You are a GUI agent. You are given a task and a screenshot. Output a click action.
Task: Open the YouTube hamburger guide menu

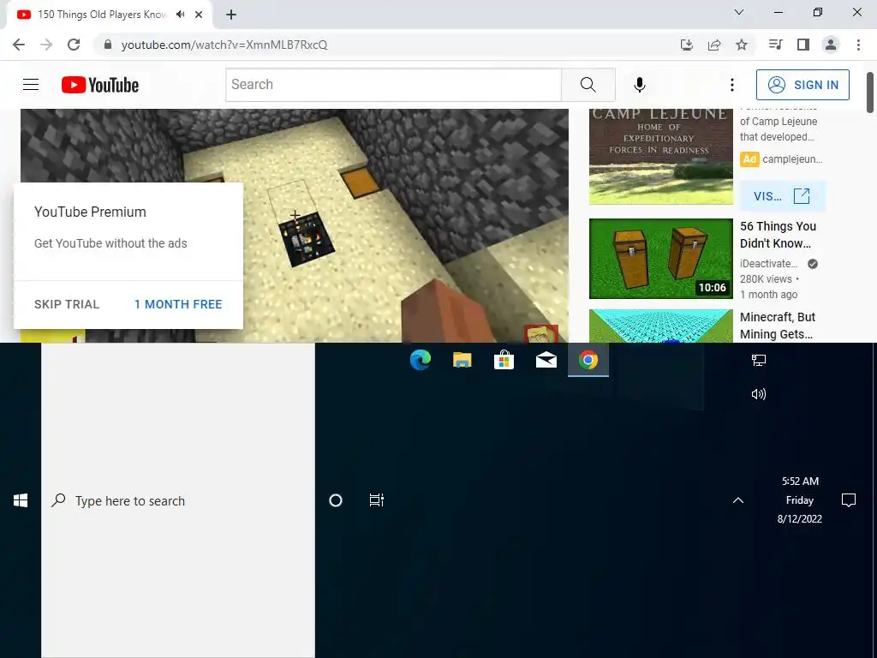tap(31, 85)
